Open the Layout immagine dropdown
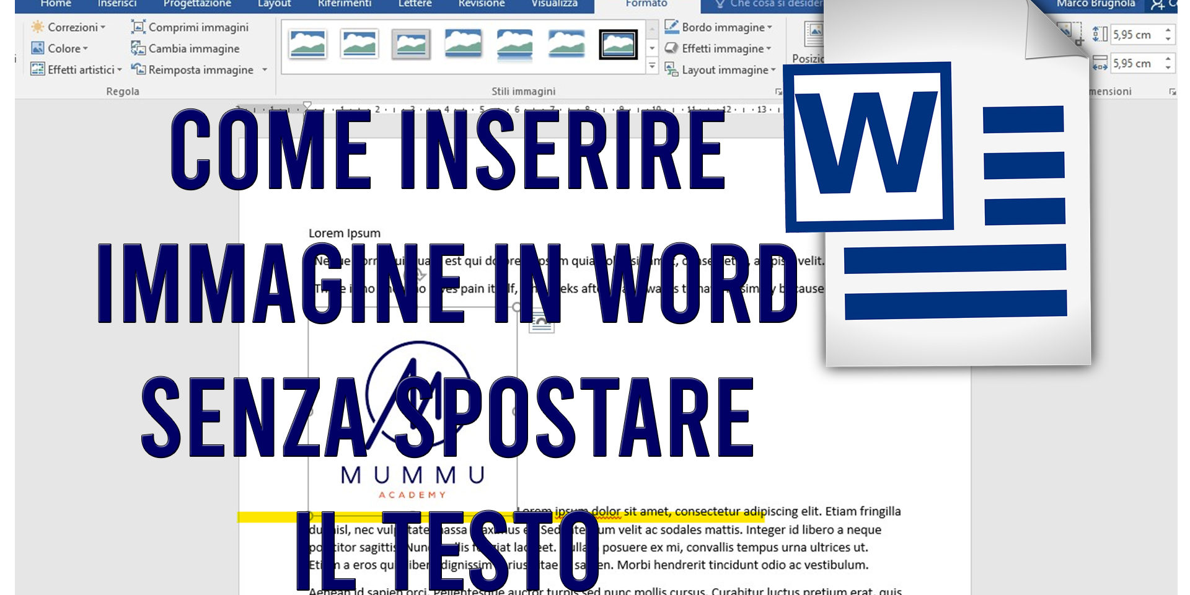1190x595 pixels. pos(720,69)
